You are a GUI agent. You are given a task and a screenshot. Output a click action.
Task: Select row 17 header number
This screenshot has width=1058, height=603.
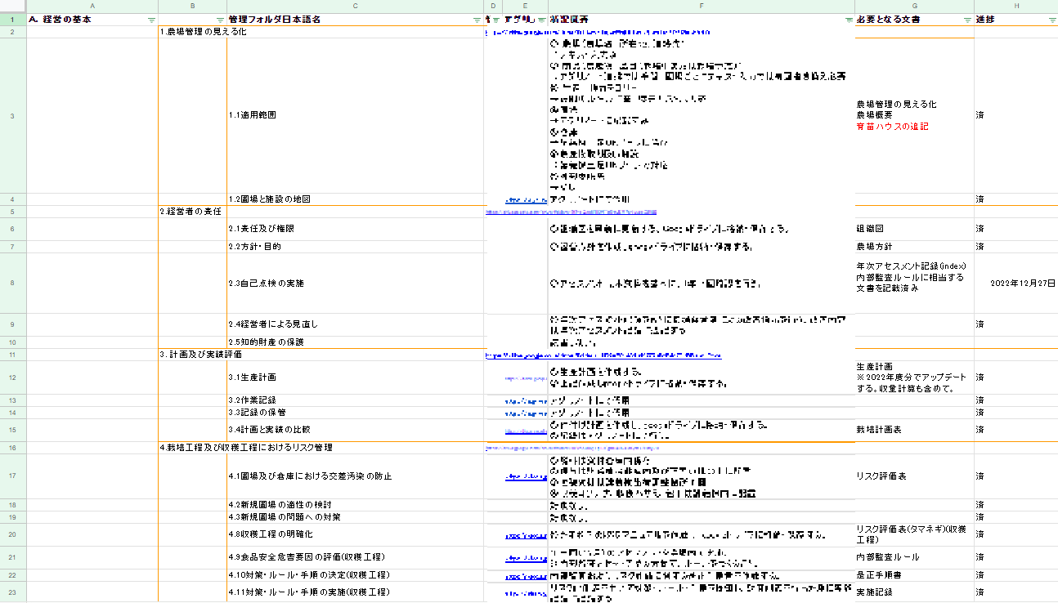pyautogui.click(x=12, y=476)
